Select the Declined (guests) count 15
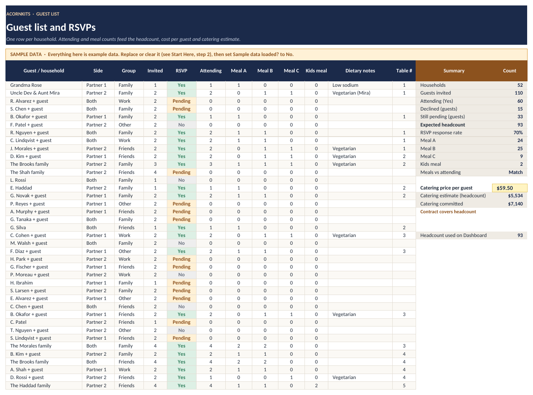 (x=510, y=109)
